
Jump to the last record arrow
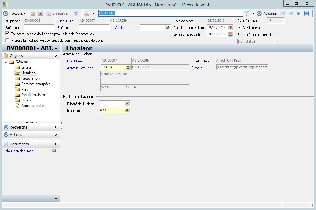tap(307, 13)
